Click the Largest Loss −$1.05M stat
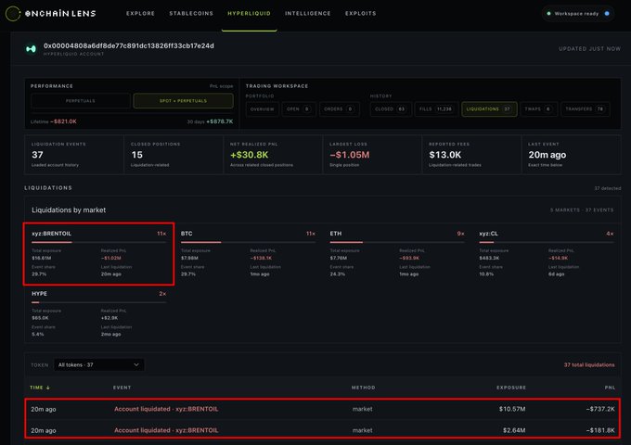The image size is (631, 445). point(372,155)
